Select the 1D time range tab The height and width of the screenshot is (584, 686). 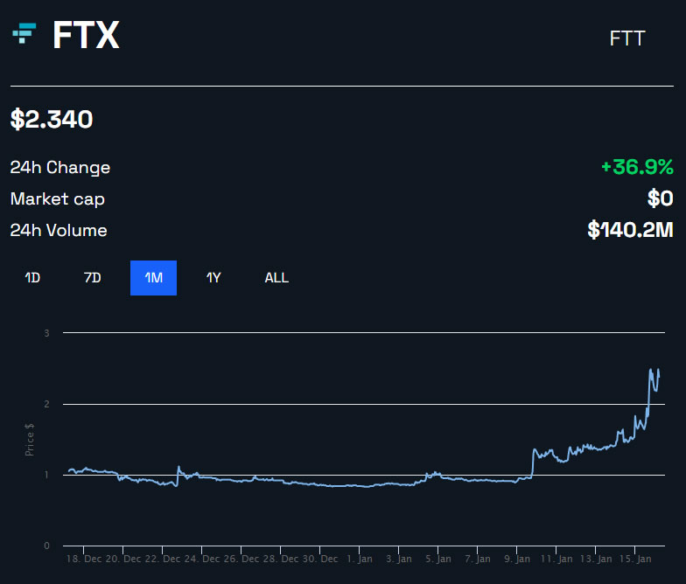coord(32,278)
